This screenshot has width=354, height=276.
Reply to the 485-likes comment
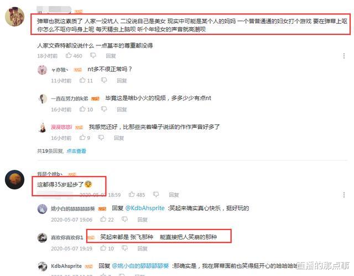tap(174, 195)
